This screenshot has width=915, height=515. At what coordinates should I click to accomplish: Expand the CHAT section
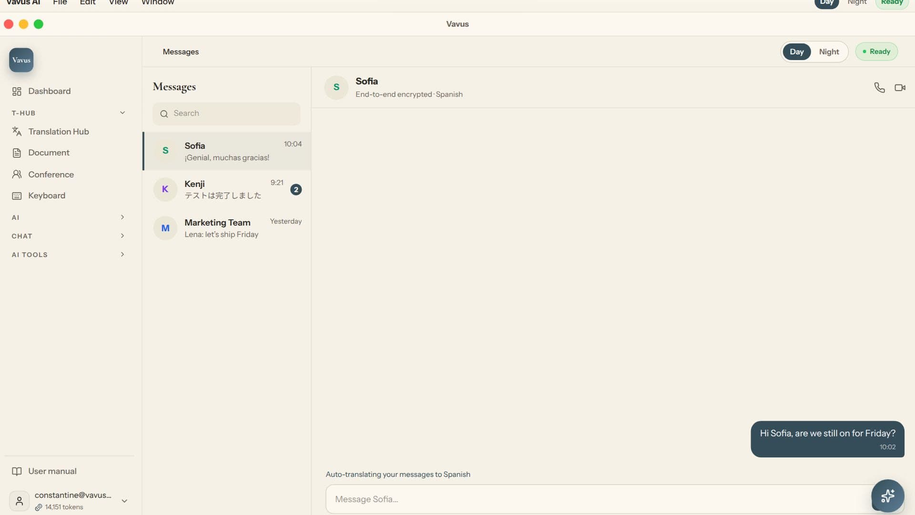122,236
